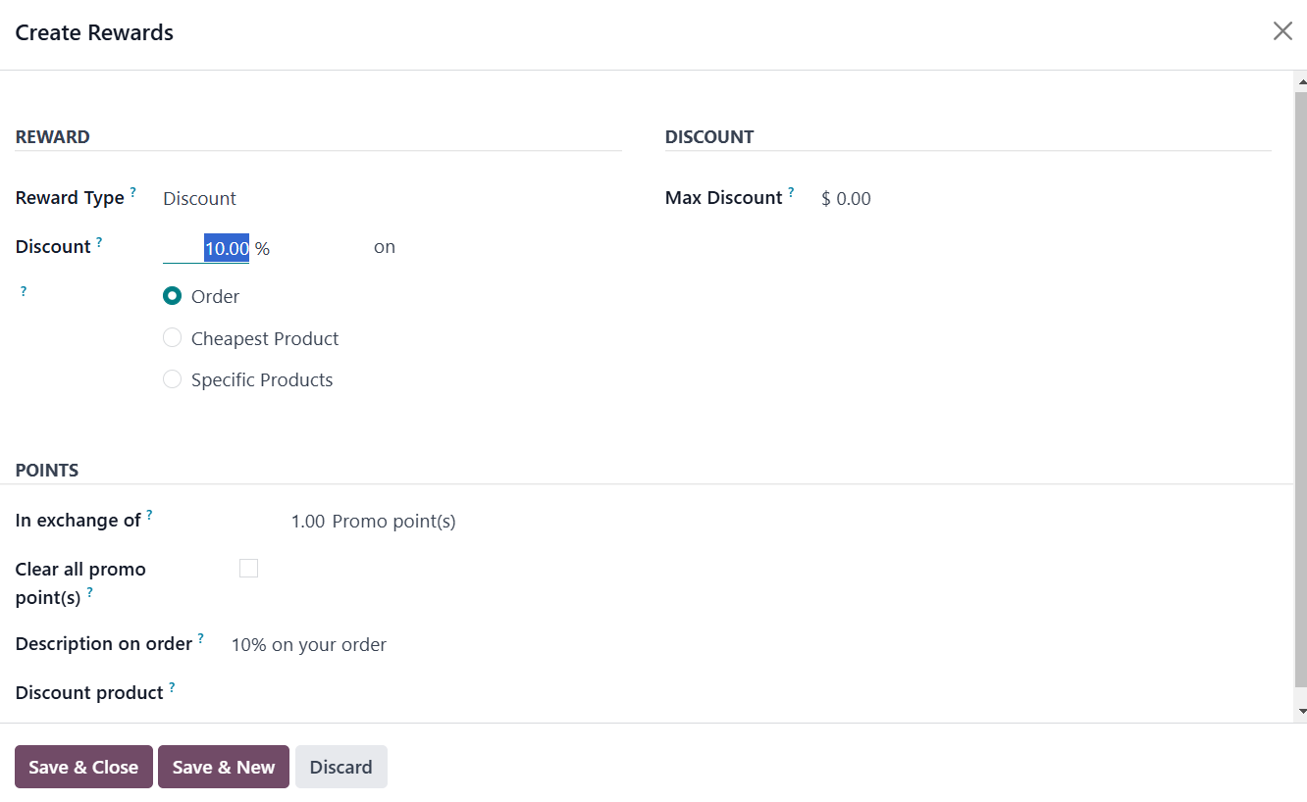Click help icon left of Order radio options

click(x=24, y=291)
